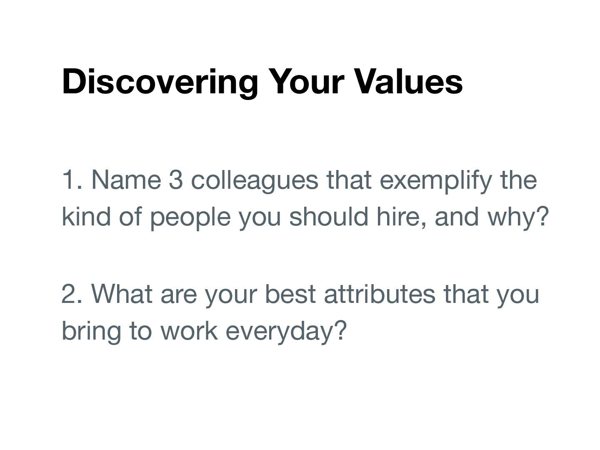Click the word "colleagues"
The width and height of the screenshot is (600, 450).
pos(255,180)
